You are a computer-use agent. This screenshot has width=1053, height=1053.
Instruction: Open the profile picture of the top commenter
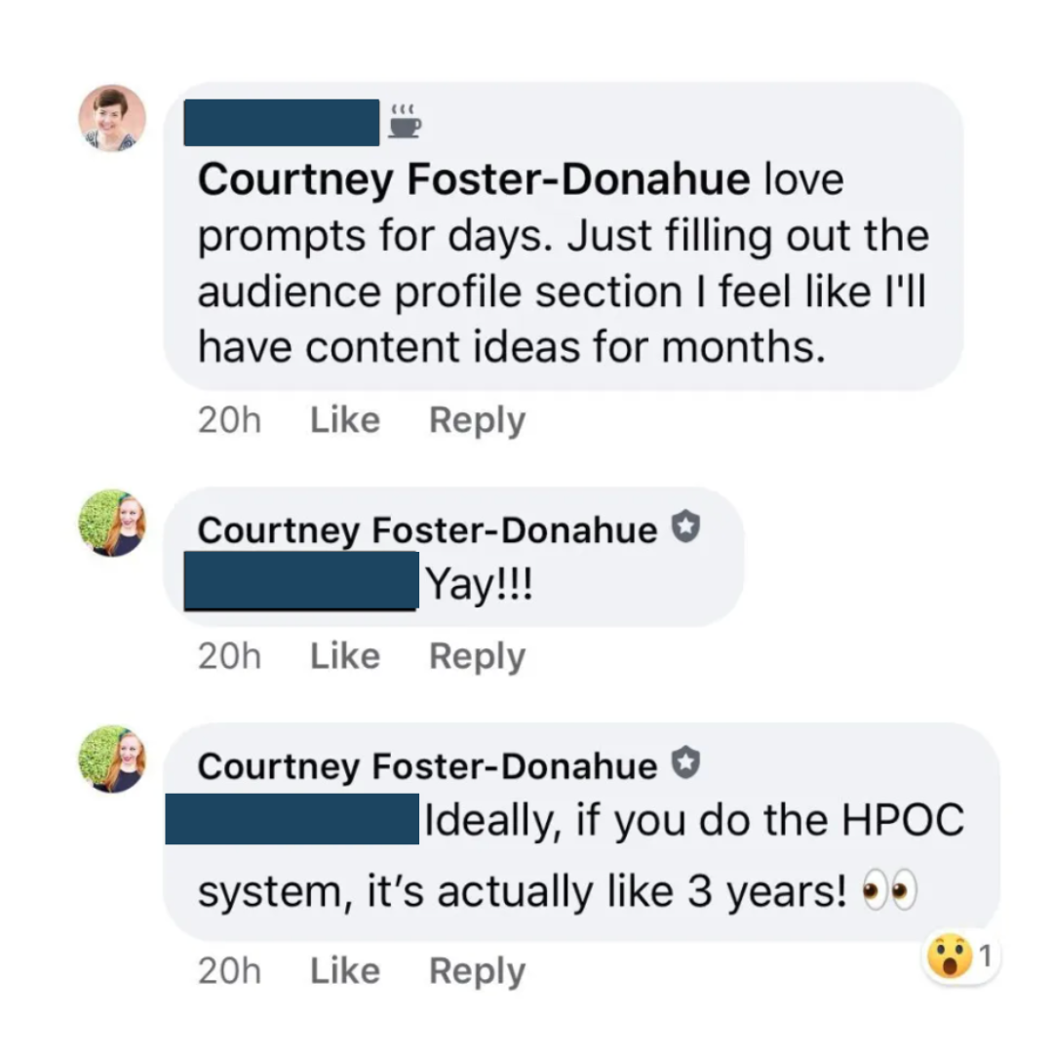pos(112,119)
